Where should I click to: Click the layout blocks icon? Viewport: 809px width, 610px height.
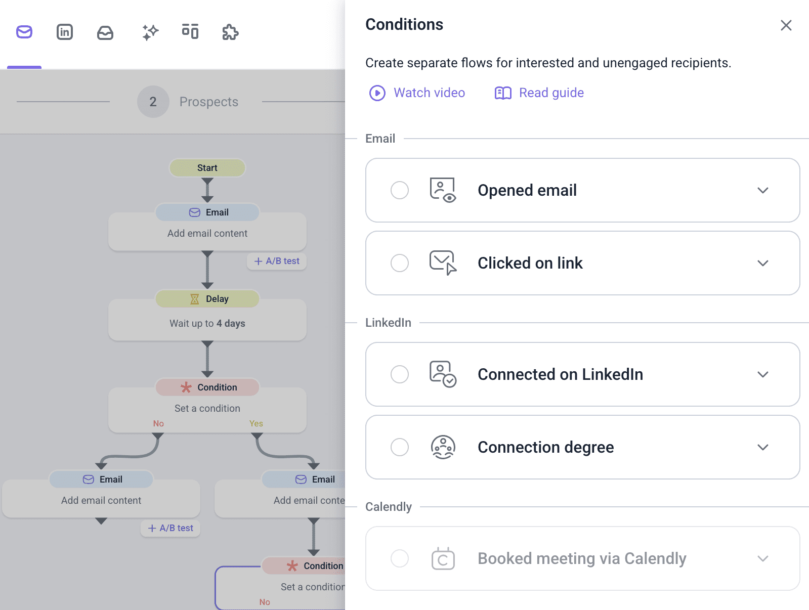click(190, 31)
